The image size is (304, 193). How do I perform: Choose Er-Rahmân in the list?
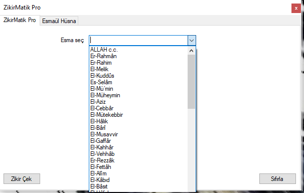138,56
